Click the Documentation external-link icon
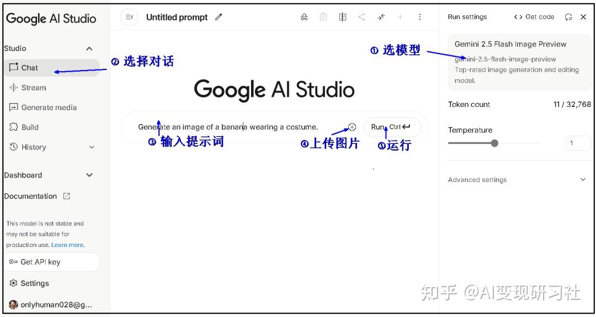The height and width of the screenshot is (317, 596). (67, 196)
